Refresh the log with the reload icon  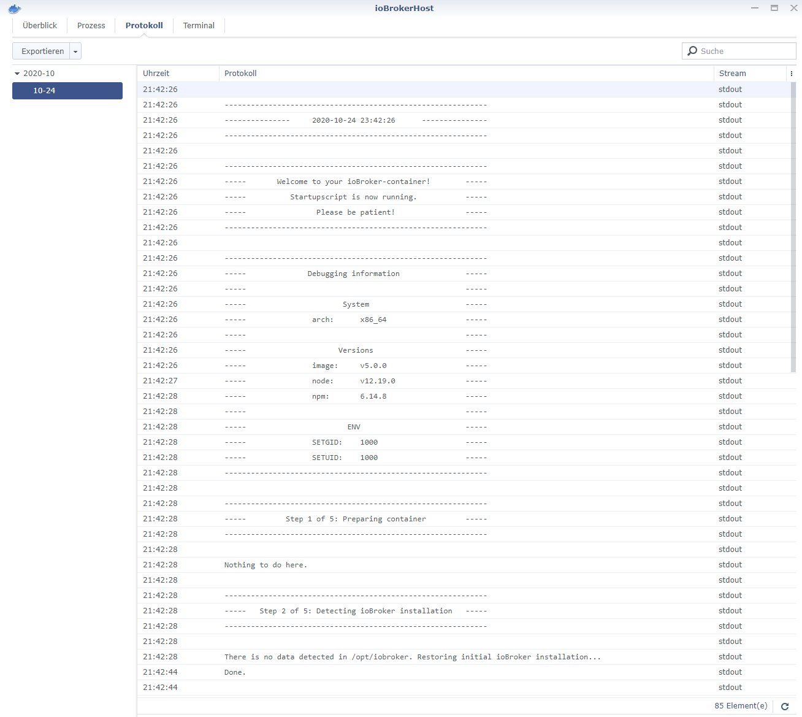[x=785, y=707]
